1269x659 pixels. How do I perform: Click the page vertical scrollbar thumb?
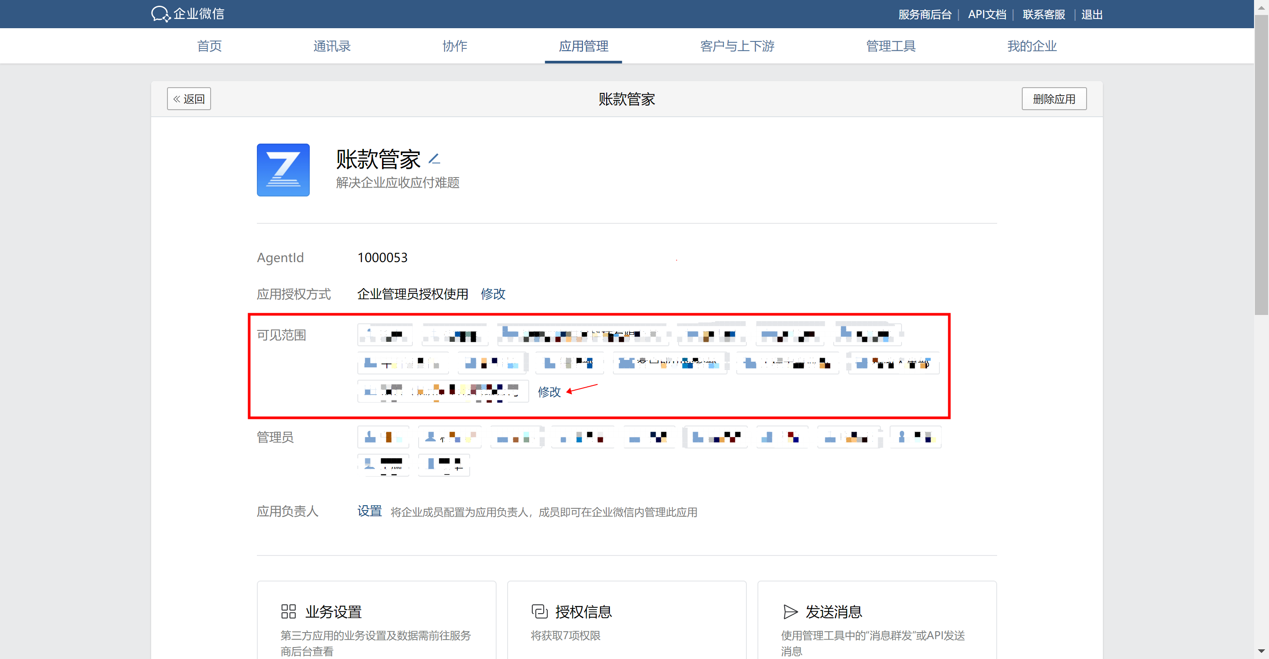(1261, 165)
